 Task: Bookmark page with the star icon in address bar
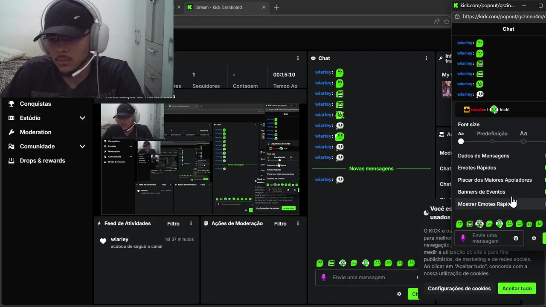[447, 21]
